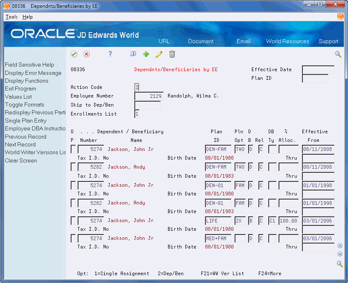Click Exit Program in sidebar

click(21, 88)
